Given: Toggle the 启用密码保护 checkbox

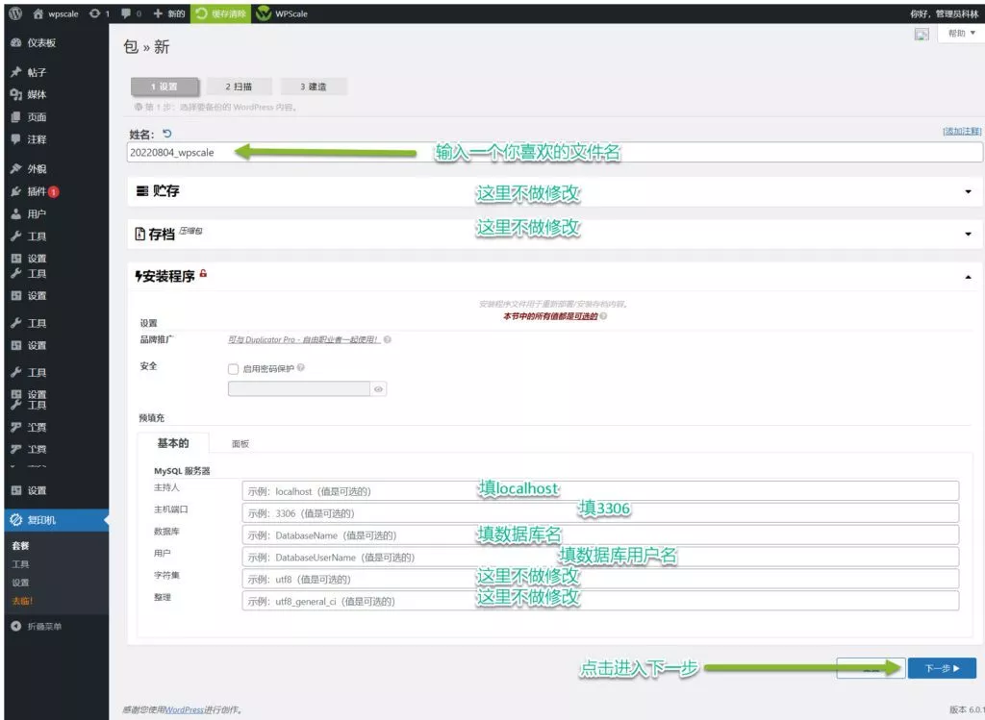Looking at the screenshot, I should point(233,369).
